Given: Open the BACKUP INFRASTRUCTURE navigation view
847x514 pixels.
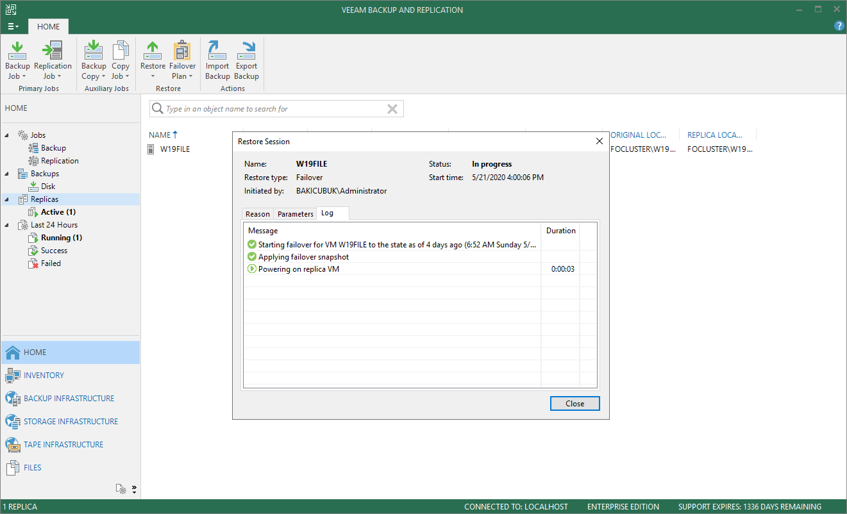Looking at the screenshot, I should click(x=70, y=399).
